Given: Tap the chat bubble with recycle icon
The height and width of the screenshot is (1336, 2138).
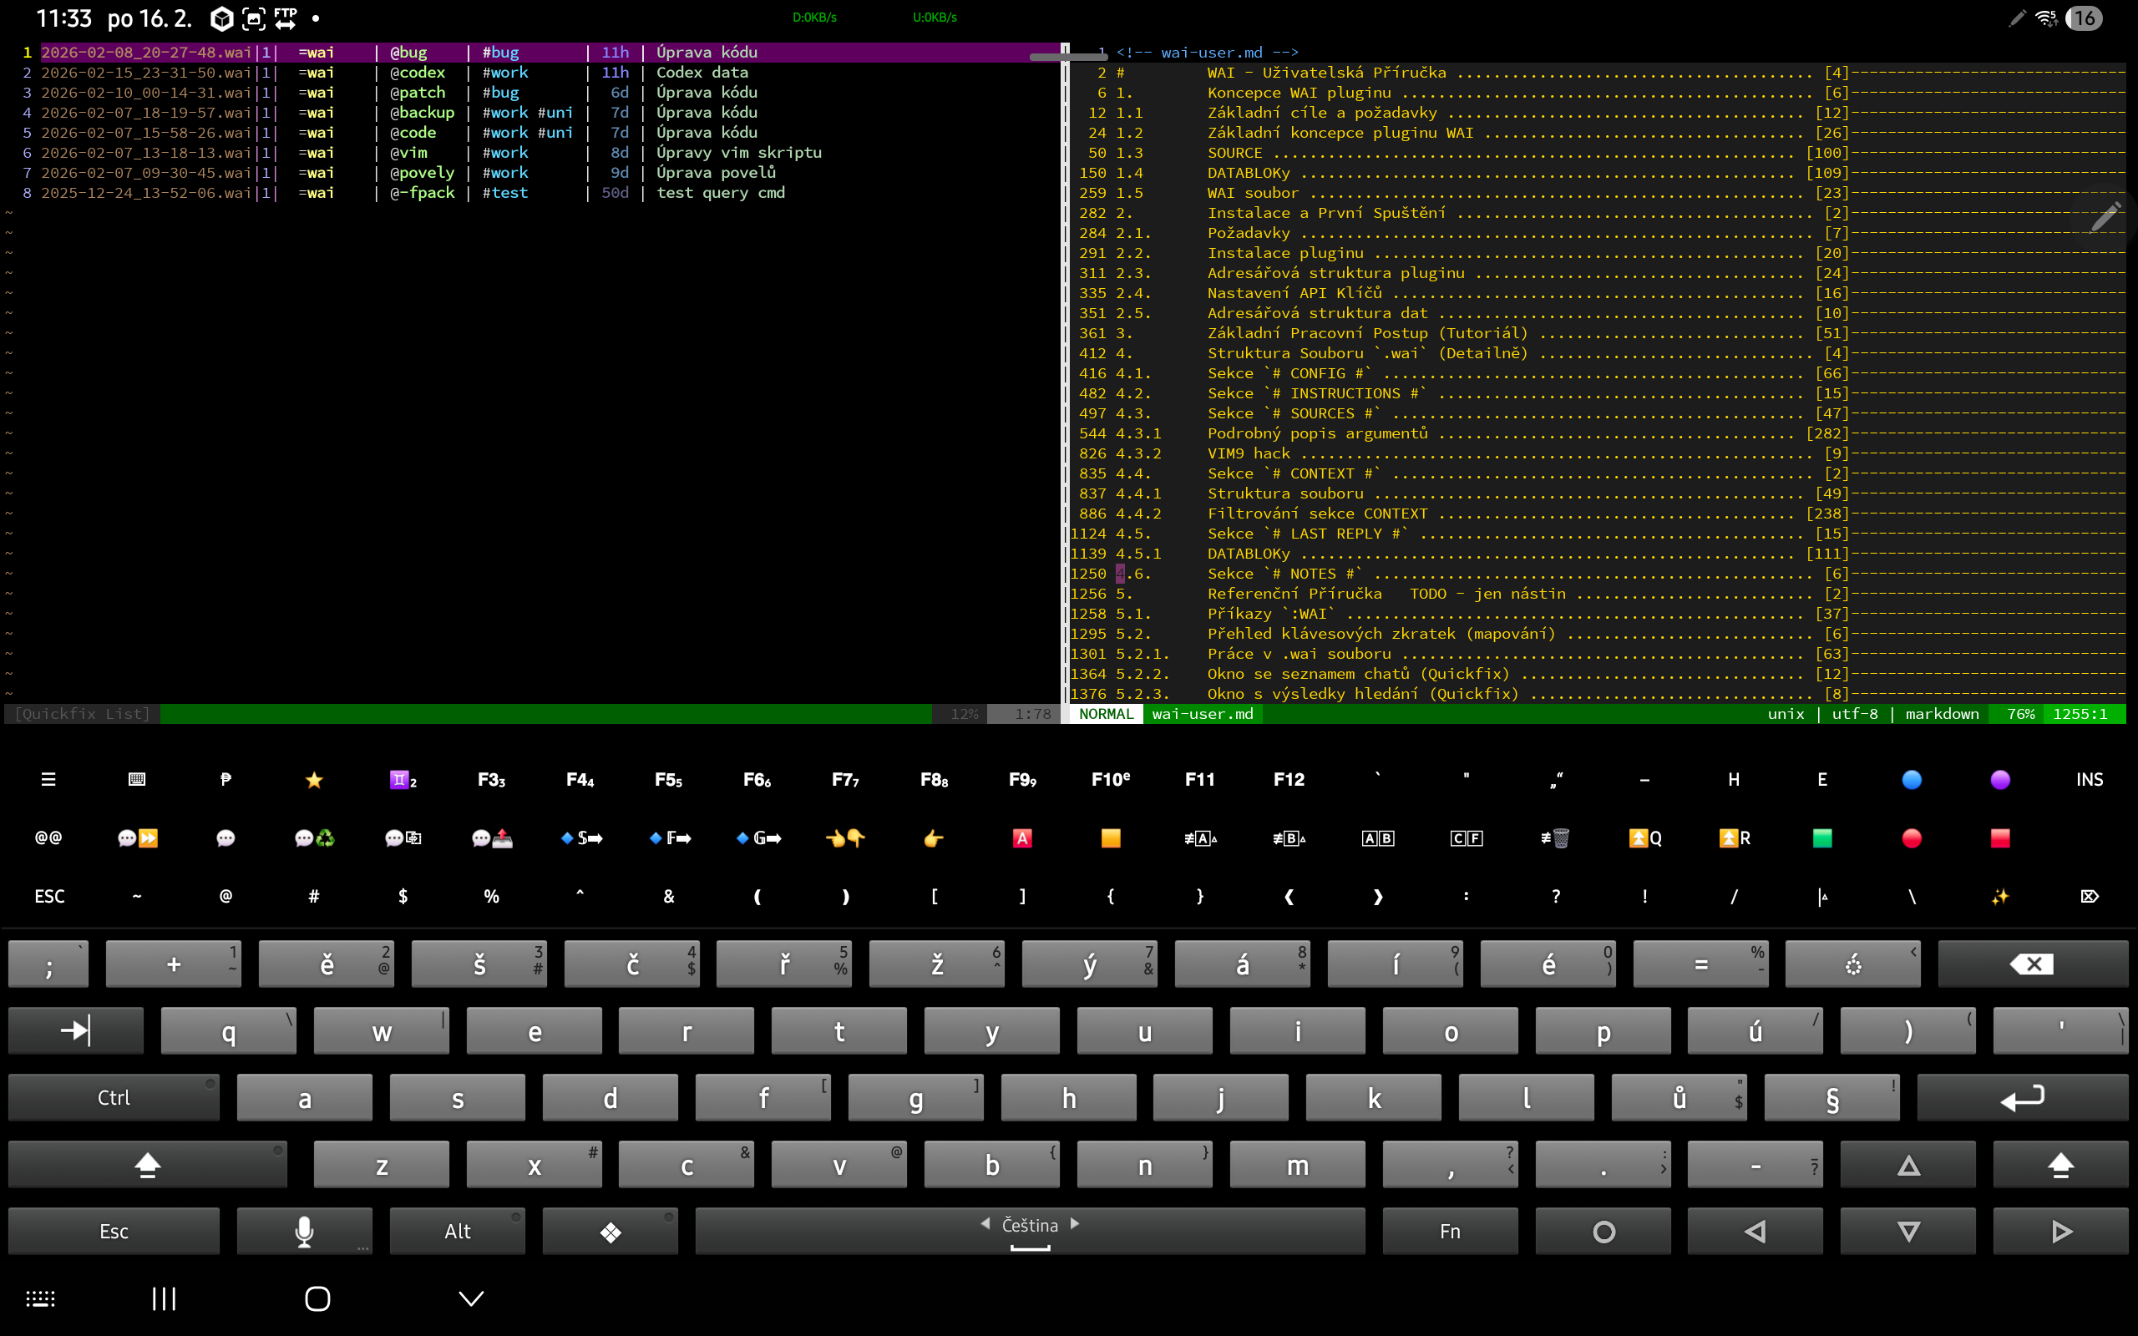Looking at the screenshot, I should [x=314, y=838].
